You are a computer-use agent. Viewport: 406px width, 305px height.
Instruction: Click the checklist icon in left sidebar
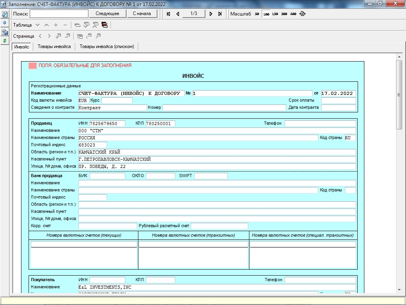pyautogui.click(x=5, y=14)
